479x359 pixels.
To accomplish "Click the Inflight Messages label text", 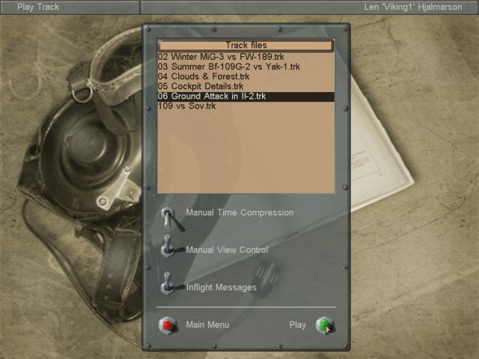I will 221,287.
